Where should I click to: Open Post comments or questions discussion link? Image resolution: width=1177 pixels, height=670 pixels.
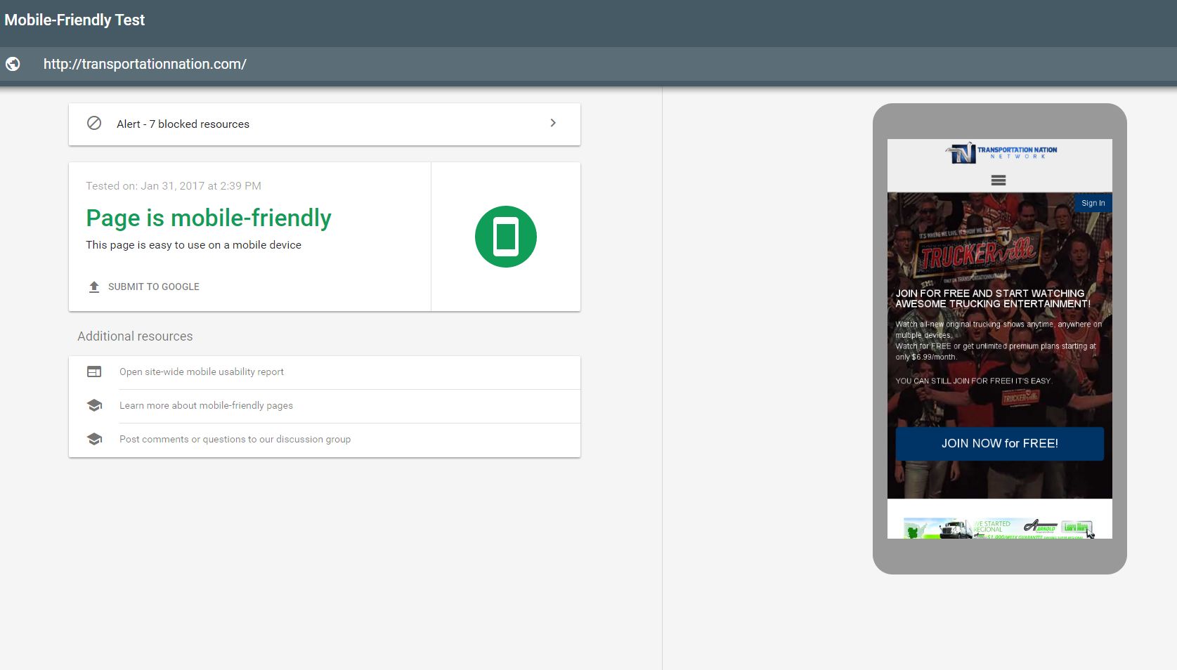click(x=235, y=439)
